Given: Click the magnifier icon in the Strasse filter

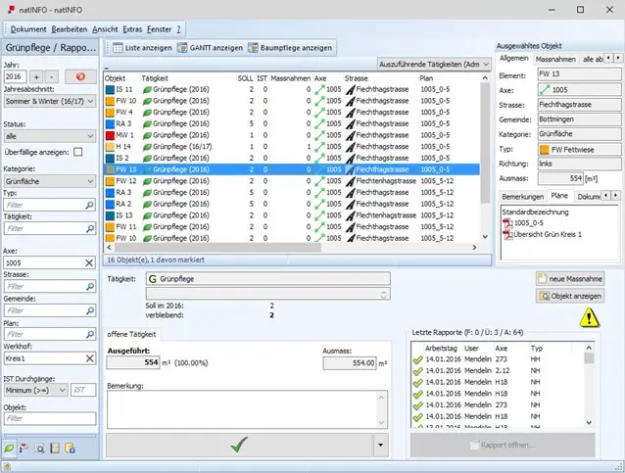Looking at the screenshot, I should coord(90,287).
